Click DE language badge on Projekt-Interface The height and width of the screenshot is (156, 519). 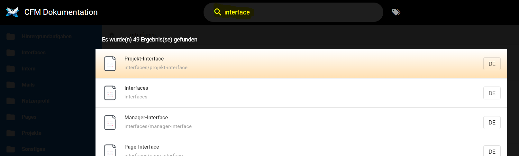492,64
